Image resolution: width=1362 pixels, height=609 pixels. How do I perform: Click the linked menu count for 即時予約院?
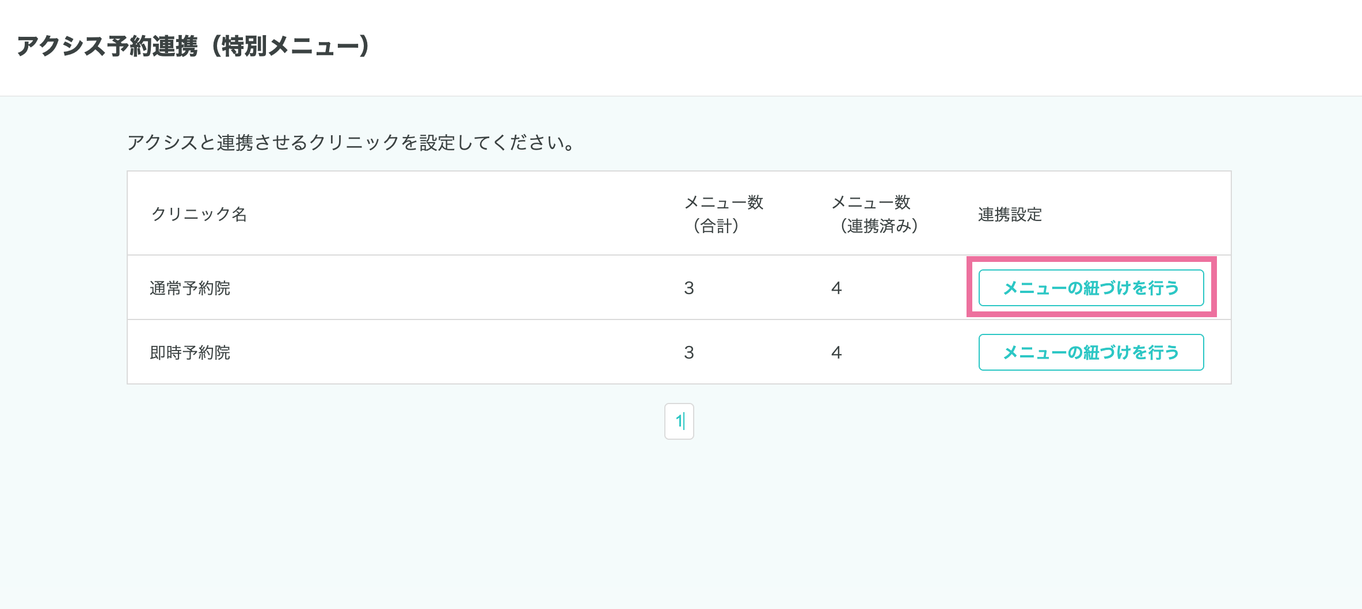836,352
